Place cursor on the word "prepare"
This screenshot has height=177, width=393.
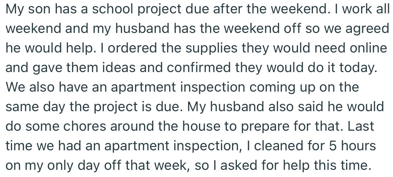coord(263,126)
